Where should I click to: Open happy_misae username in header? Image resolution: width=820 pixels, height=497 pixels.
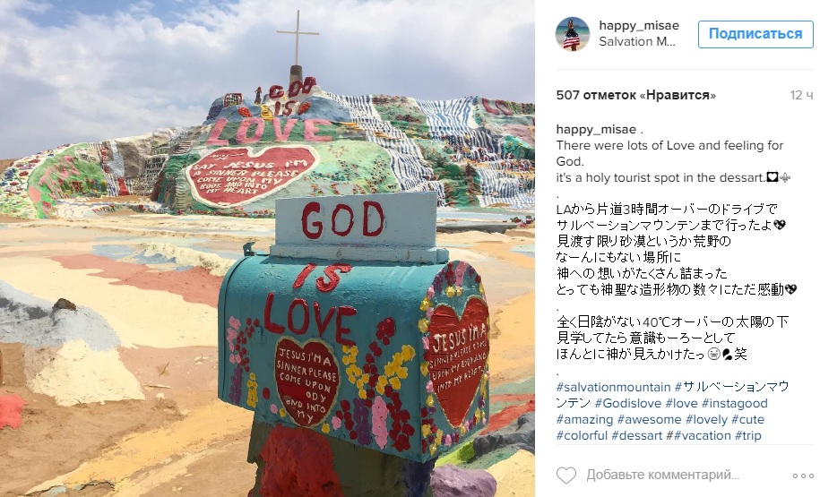pos(639,25)
